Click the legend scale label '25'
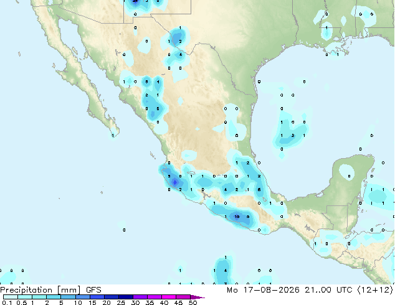The height and width of the screenshot is (305, 395). 121,303
